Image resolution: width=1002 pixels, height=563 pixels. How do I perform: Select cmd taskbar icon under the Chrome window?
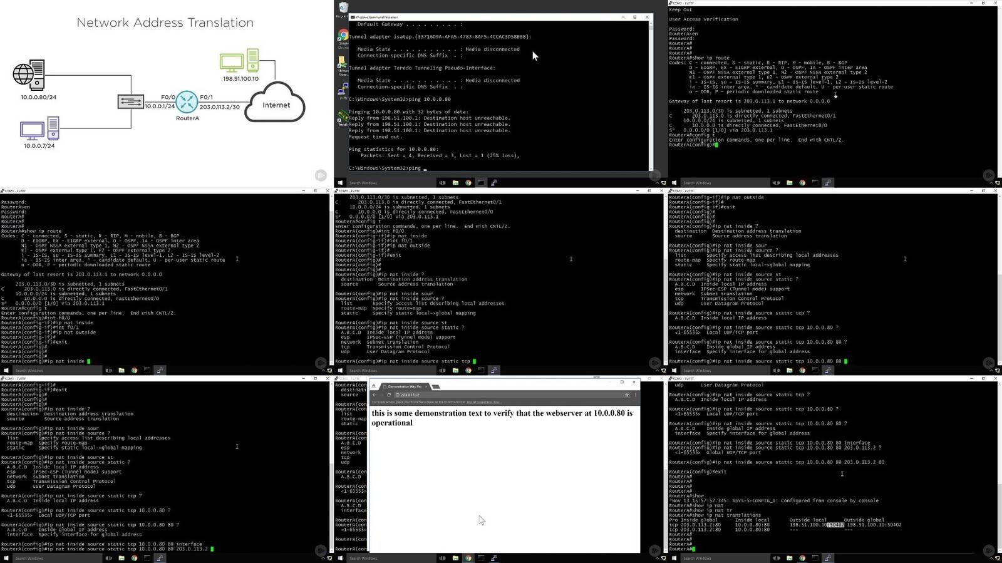(x=481, y=558)
